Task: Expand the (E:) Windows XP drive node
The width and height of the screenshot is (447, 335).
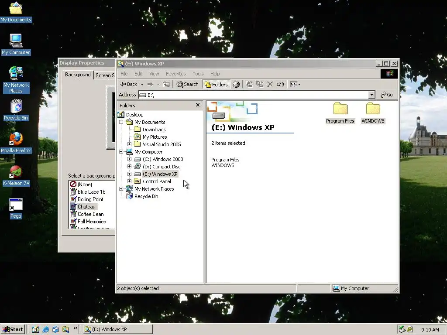Action: coord(129,174)
